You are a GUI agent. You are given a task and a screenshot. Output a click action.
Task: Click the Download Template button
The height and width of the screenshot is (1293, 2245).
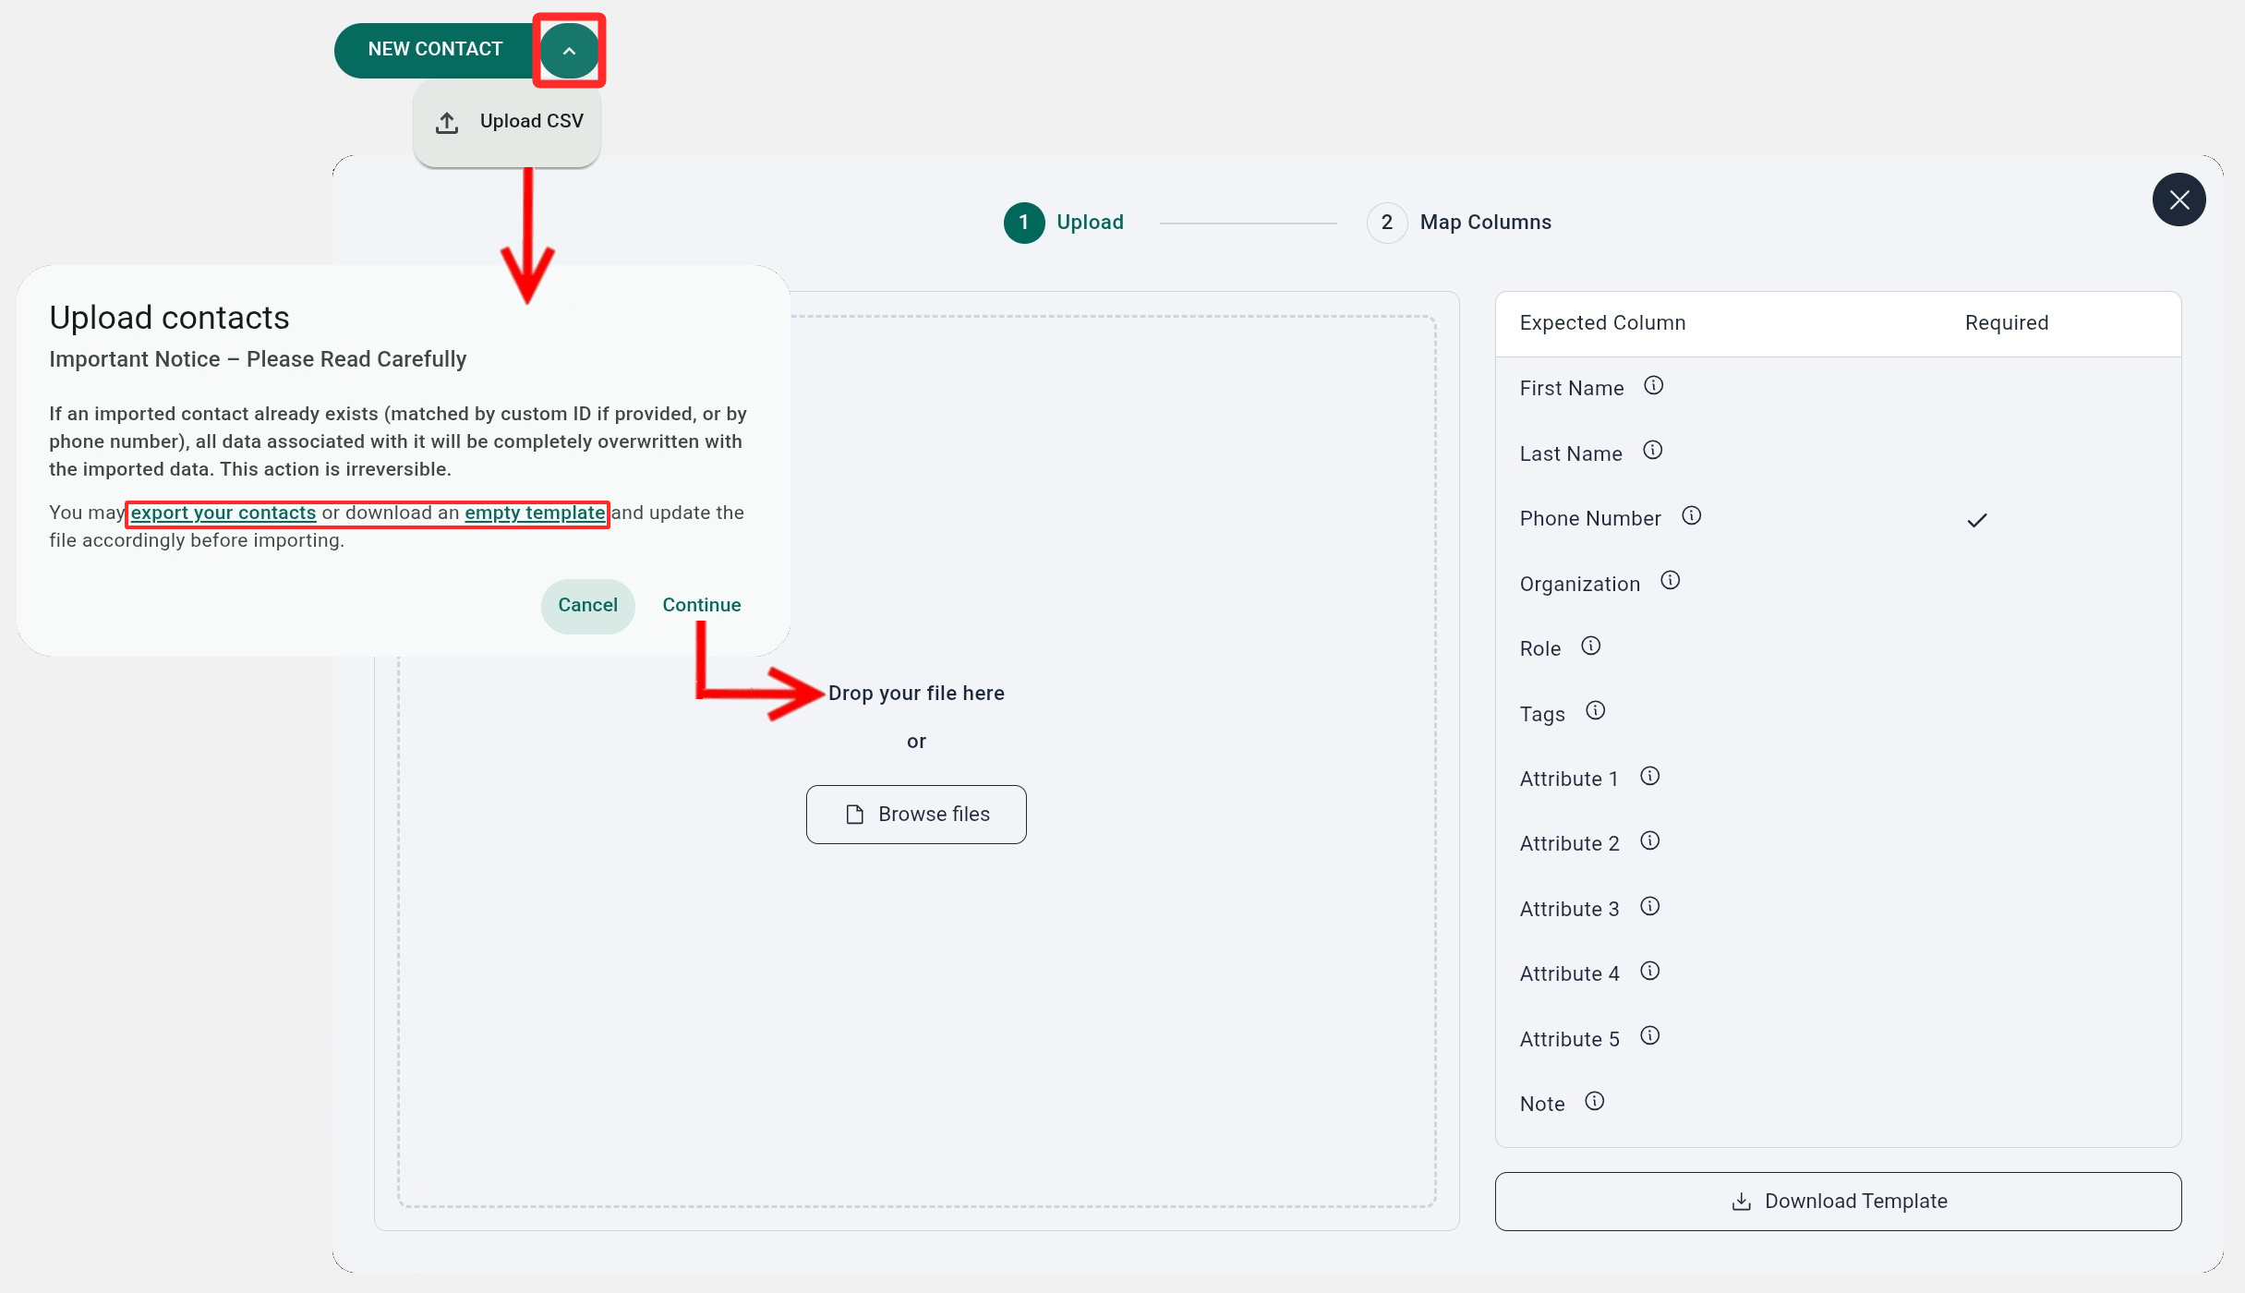coord(1838,1202)
